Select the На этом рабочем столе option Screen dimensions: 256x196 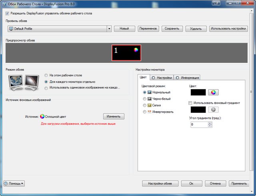[46, 75]
